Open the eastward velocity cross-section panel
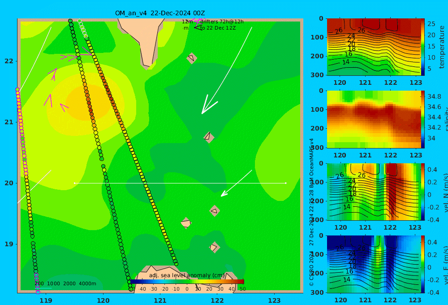Image resolution: width=448 pixels, height=305 pixels. click(x=374, y=264)
